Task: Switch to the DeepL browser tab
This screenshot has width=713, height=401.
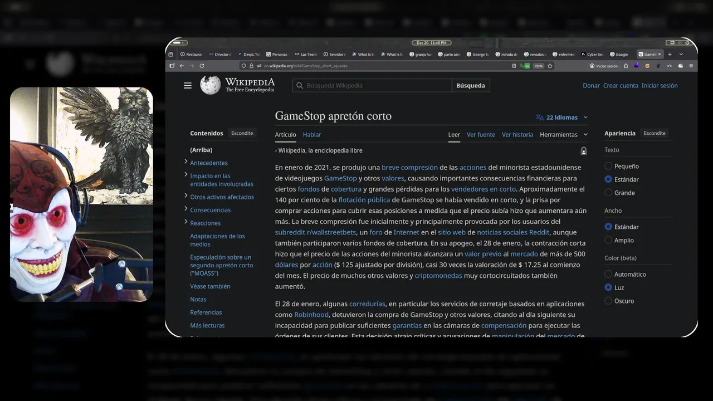Action: pyautogui.click(x=248, y=54)
